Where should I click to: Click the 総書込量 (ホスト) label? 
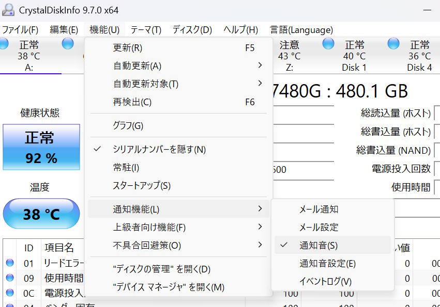click(396, 132)
